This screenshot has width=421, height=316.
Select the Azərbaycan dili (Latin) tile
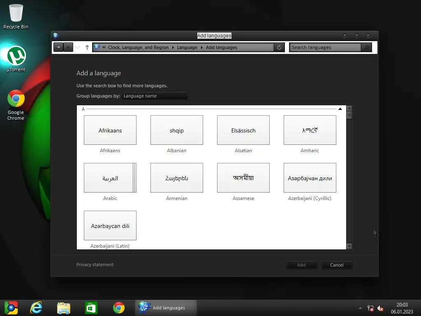pyautogui.click(x=110, y=225)
